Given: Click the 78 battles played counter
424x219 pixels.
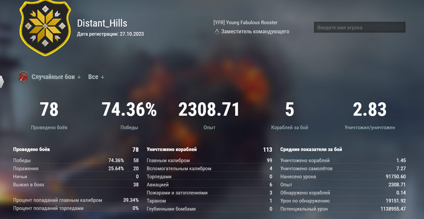Looking at the screenshot, I should click(49, 110).
